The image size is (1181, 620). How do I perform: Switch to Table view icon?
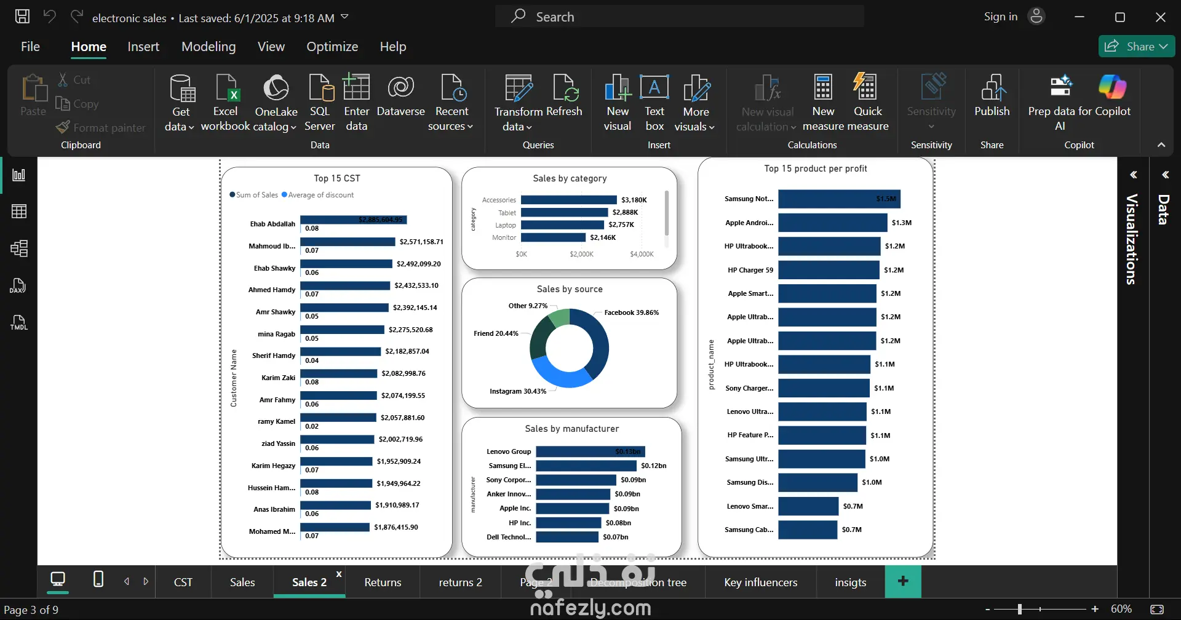[x=19, y=212]
